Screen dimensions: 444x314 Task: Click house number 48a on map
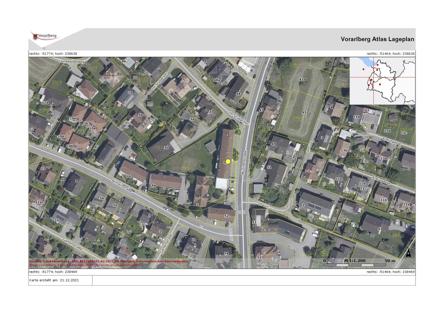(216, 80)
